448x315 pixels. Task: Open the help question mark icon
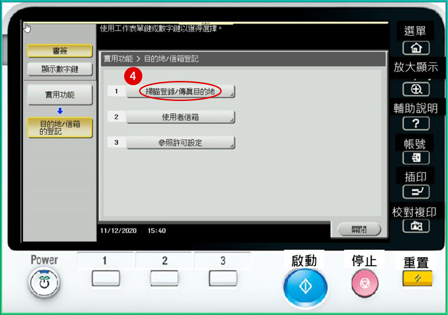point(415,124)
